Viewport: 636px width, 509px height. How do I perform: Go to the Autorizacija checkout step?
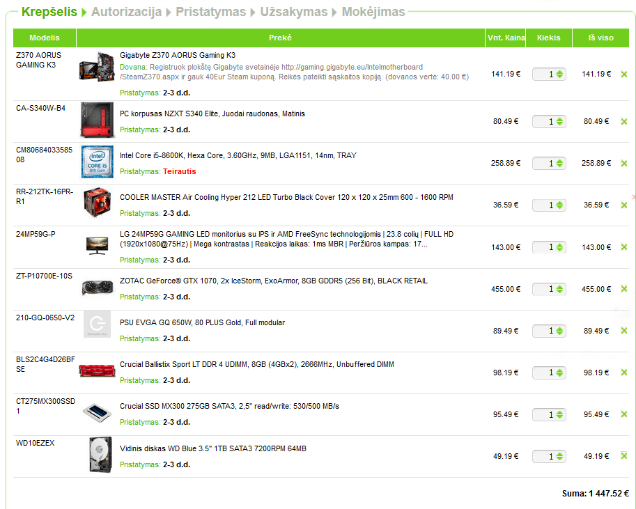[127, 12]
